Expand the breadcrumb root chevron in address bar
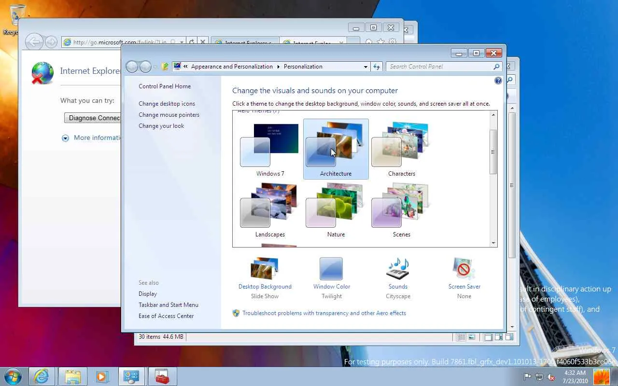 click(x=185, y=67)
